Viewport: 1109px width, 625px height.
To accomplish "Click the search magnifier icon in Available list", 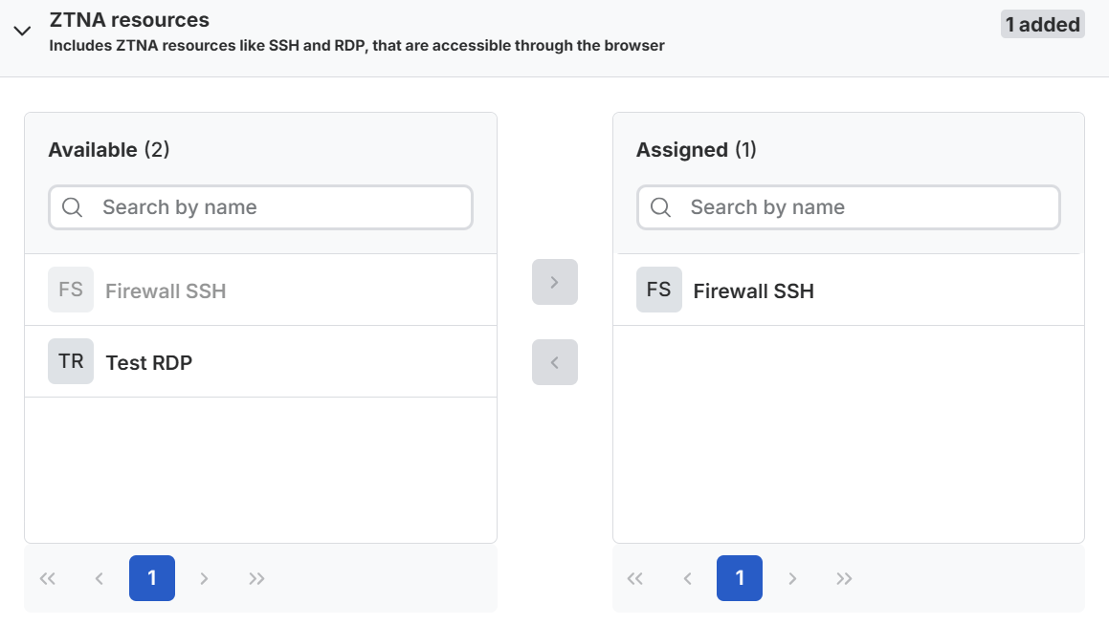I will coord(73,206).
